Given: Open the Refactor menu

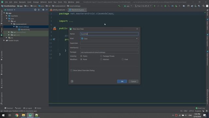Looking at the screenshot, I should (x=43, y=2).
